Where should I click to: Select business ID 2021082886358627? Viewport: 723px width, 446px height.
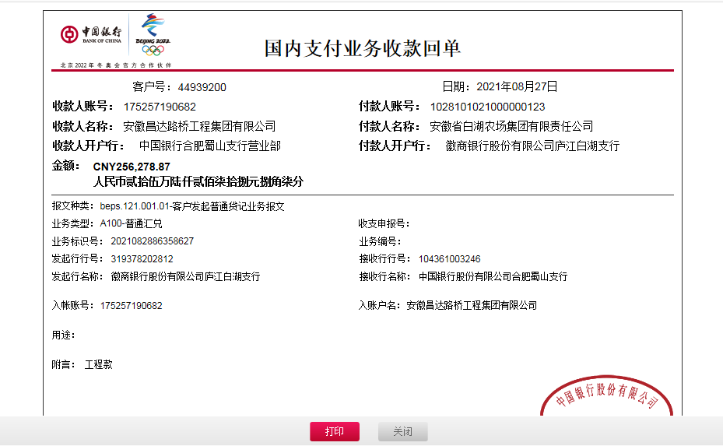(x=147, y=241)
